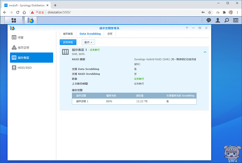Click browser forward arrow
Screen dimensions: 242x163
point(11,12)
